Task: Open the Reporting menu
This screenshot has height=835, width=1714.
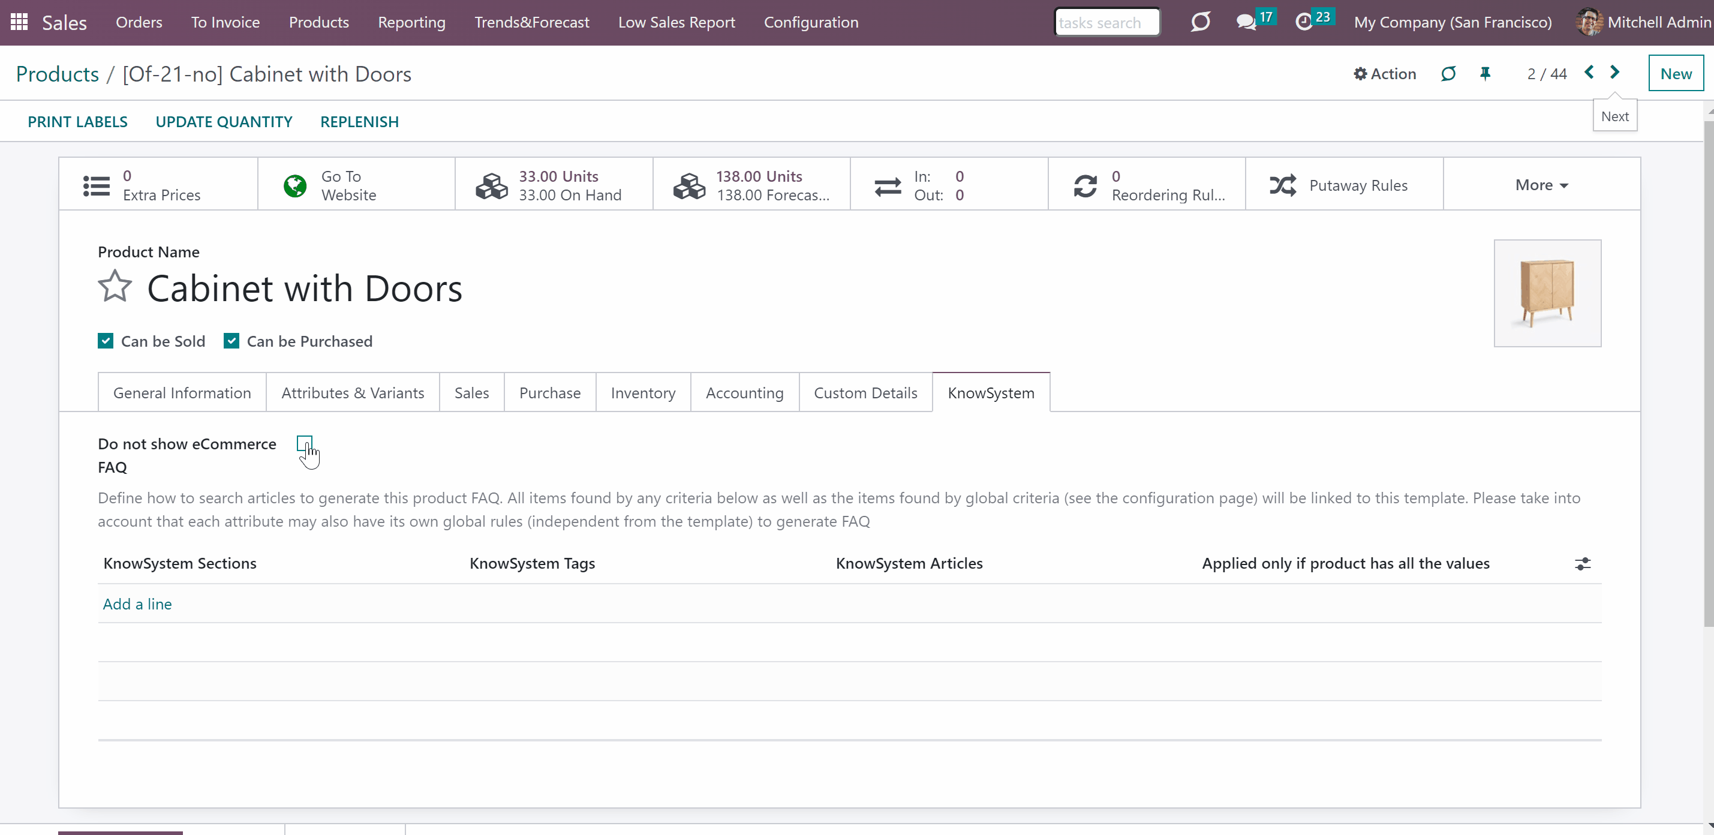Action: point(412,23)
